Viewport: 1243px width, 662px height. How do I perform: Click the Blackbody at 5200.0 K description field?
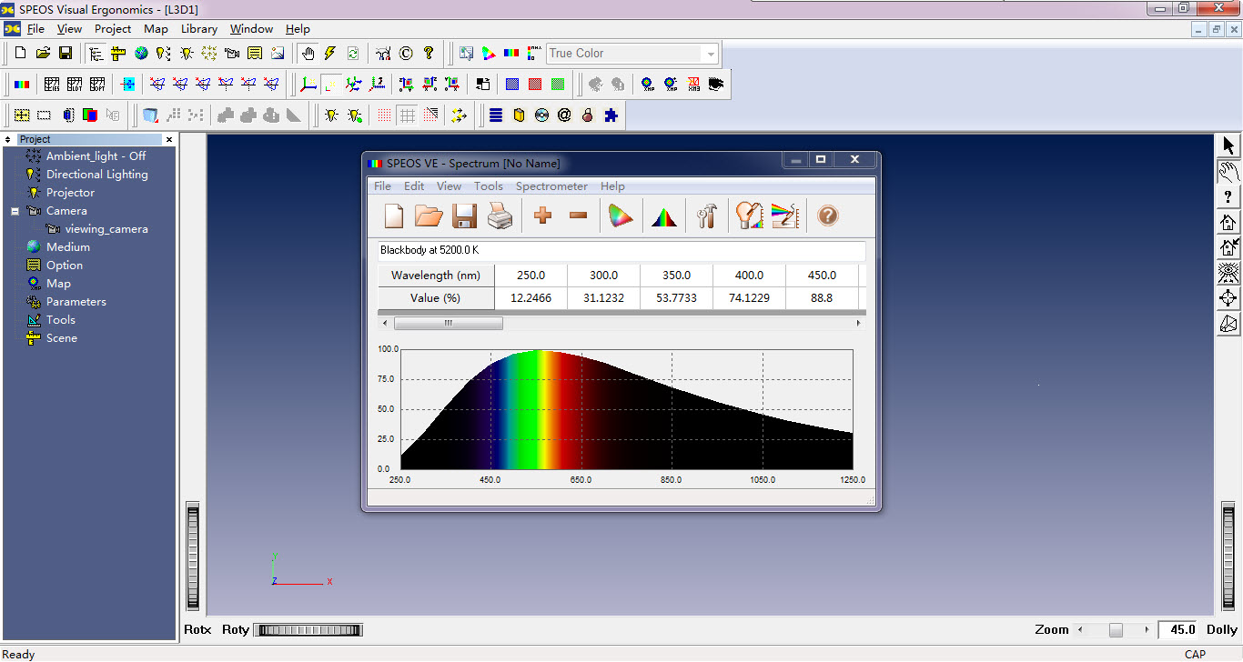621,250
